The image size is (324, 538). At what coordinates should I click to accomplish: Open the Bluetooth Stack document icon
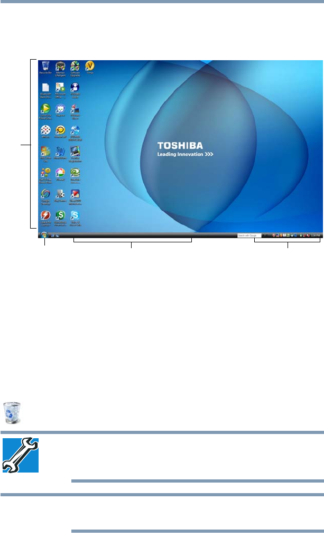click(x=45, y=90)
